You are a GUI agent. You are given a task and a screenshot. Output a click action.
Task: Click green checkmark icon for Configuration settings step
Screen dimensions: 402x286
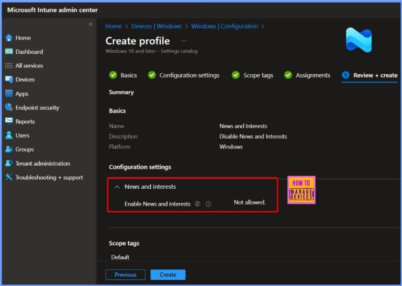click(152, 75)
